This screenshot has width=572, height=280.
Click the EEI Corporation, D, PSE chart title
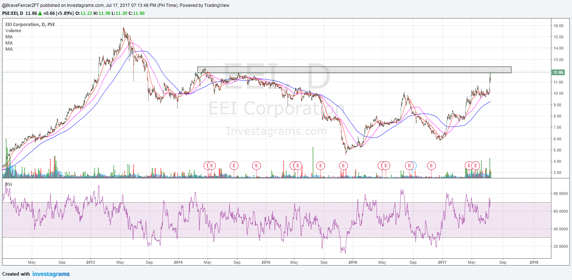(x=30, y=25)
